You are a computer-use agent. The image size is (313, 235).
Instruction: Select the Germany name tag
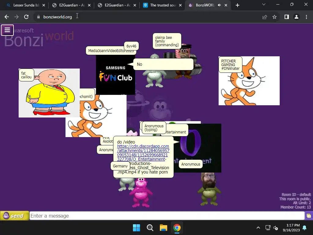(120, 166)
